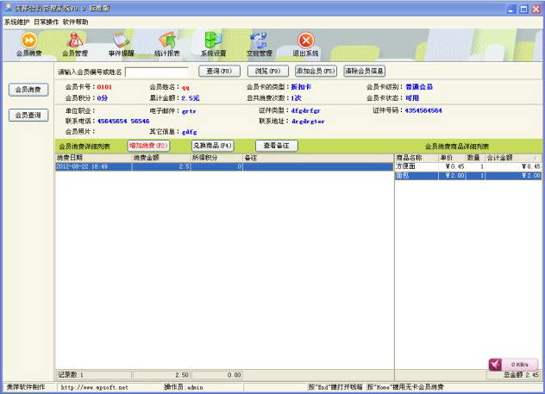Focus the member number or name input field

click(x=157, y=72)
